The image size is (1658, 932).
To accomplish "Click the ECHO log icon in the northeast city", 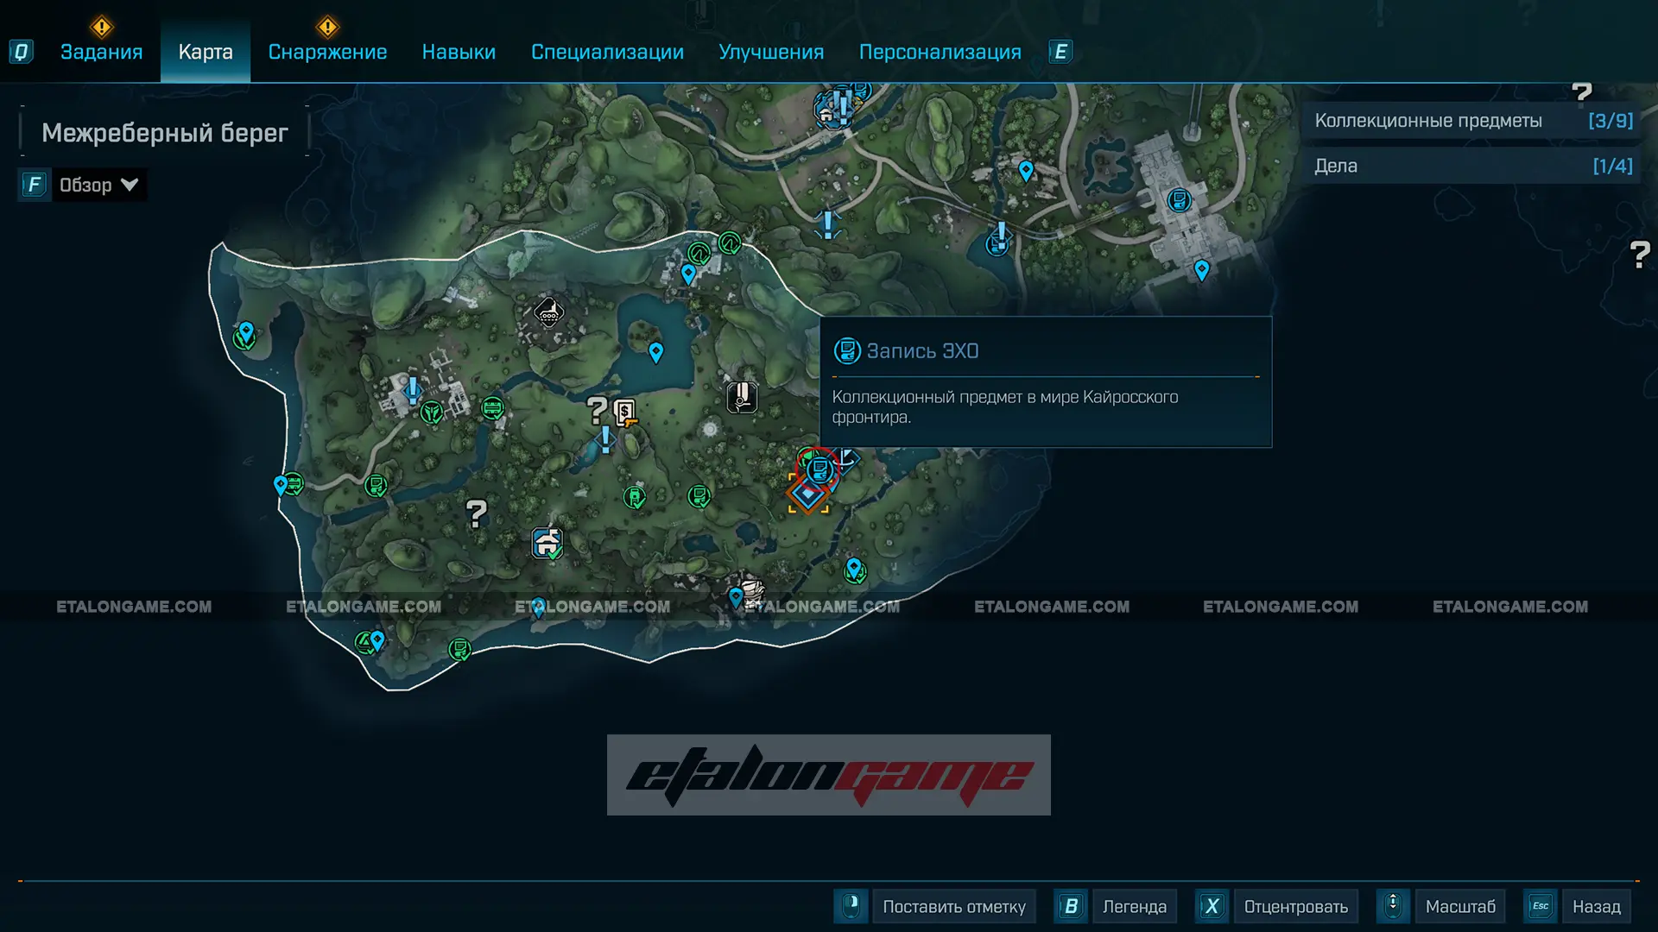I will click(x=1179, y=201).
